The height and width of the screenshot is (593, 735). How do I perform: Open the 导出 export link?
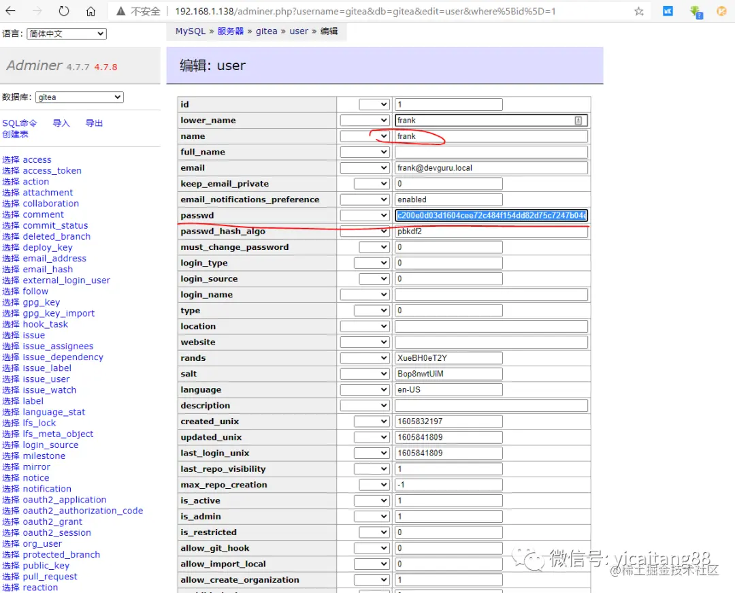pyautogui.click(x=94, y=123)
